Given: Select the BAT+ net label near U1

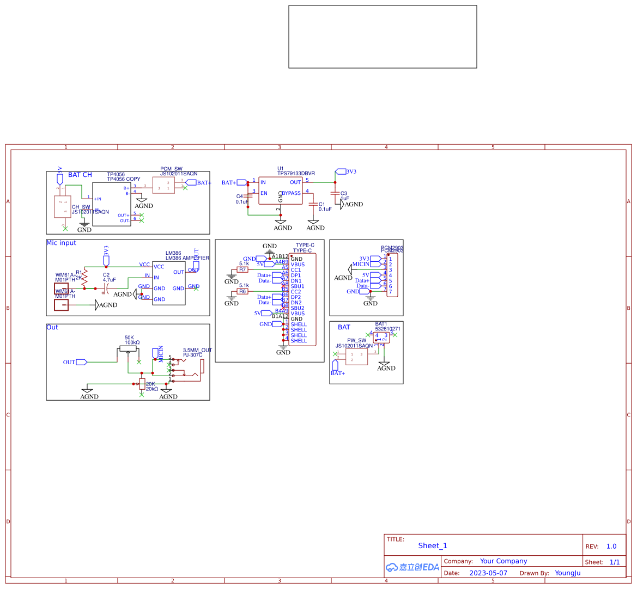Looking at the screenshot, I should (235, 182).
